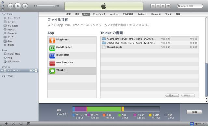Image resolution: width=208 pixels, height=126 pixels.
Task: Select the iPad 1G 4.2 device
Action: [x=19, y=70]
